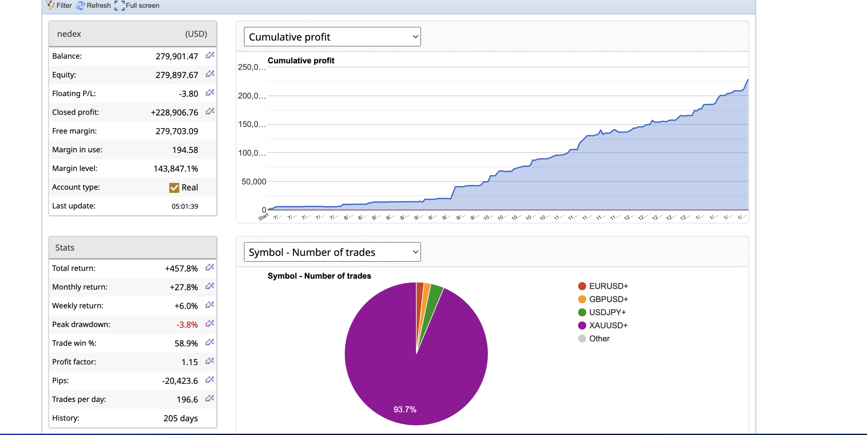Click the chart icon next to Balance
This screenshot has height=435, width=867.
pos(210,55)
